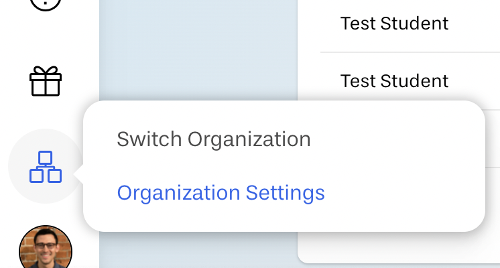Click the light blue background to dismiss popup
Viewport: 500px width, 268px height.
[198, 48]
